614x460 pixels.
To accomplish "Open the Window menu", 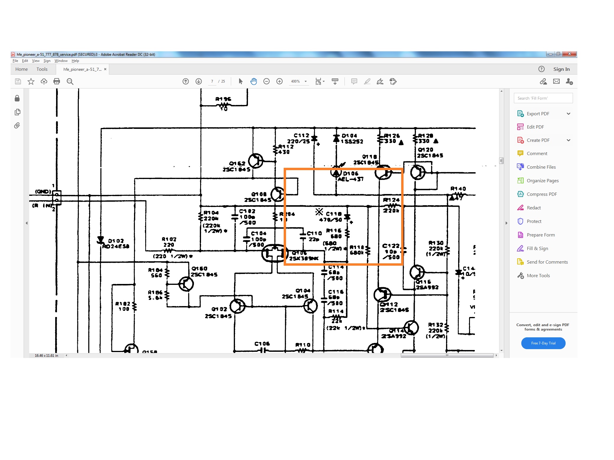I will click(x=61, y=61).
